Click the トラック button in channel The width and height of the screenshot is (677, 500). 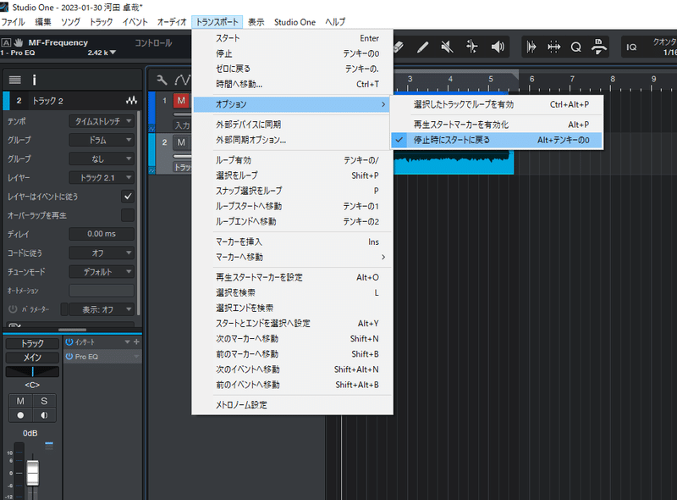click(x=32, y=343)
